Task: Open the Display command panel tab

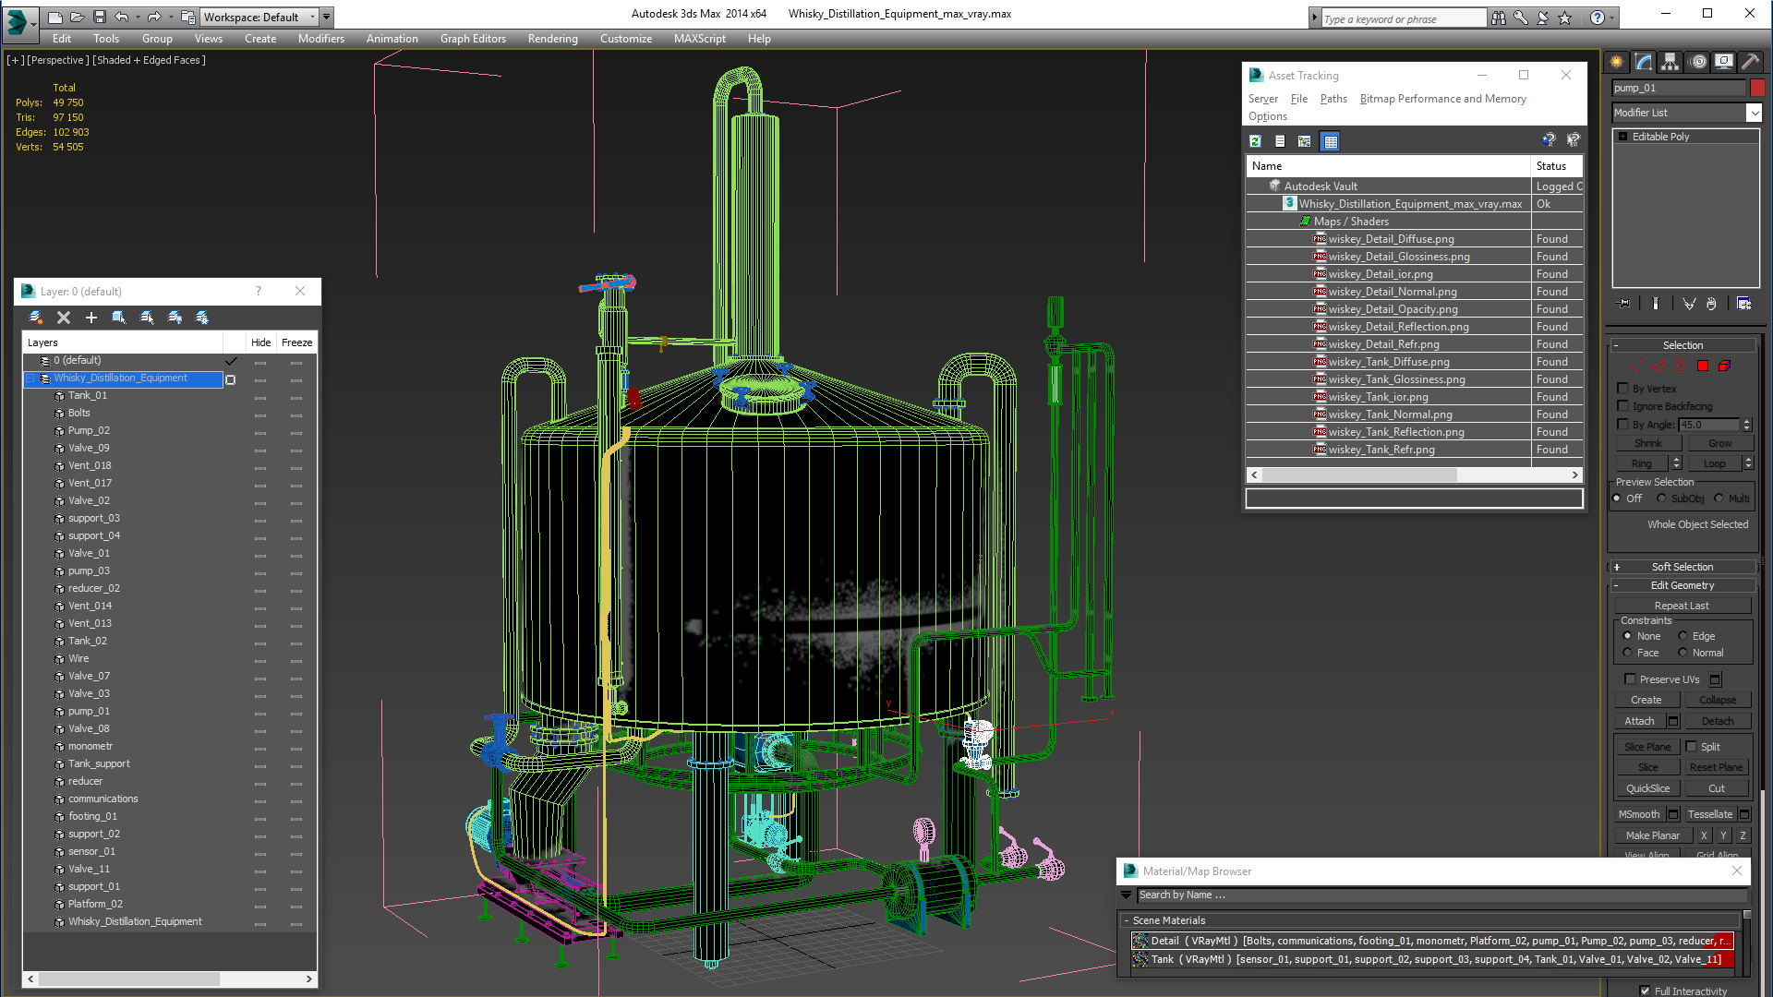Action: tap(1724, 62)
